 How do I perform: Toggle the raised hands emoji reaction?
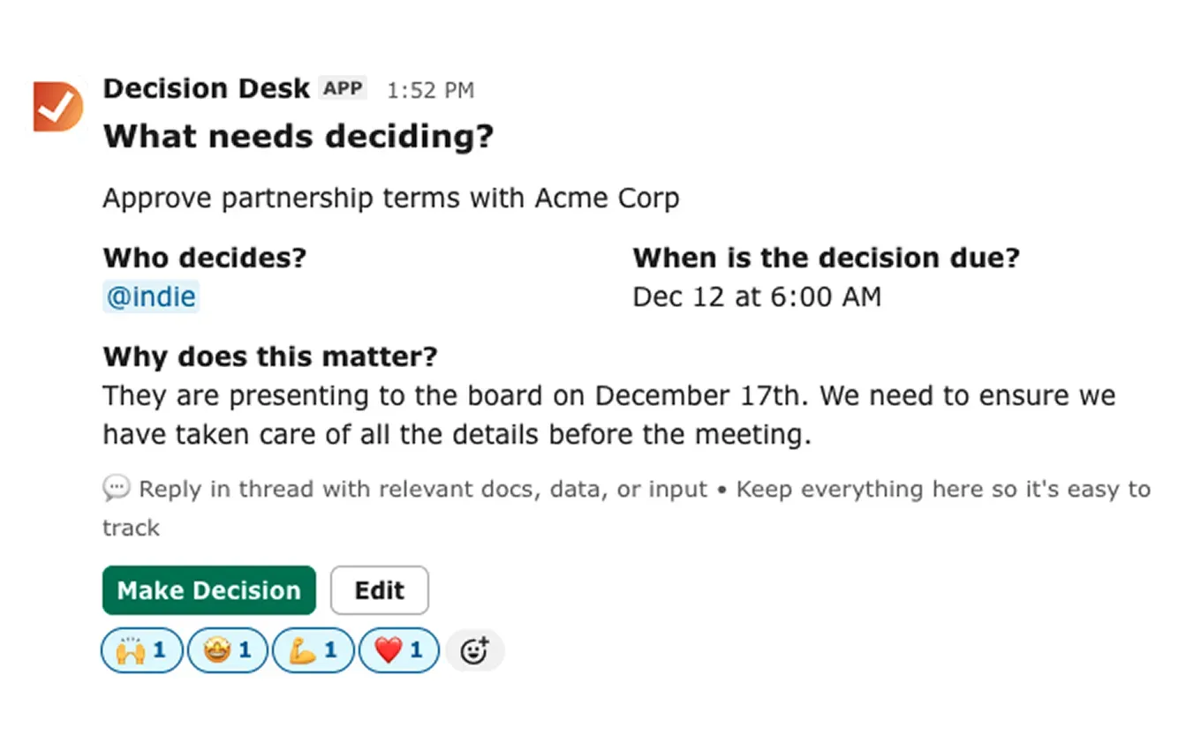pos(141,651)
